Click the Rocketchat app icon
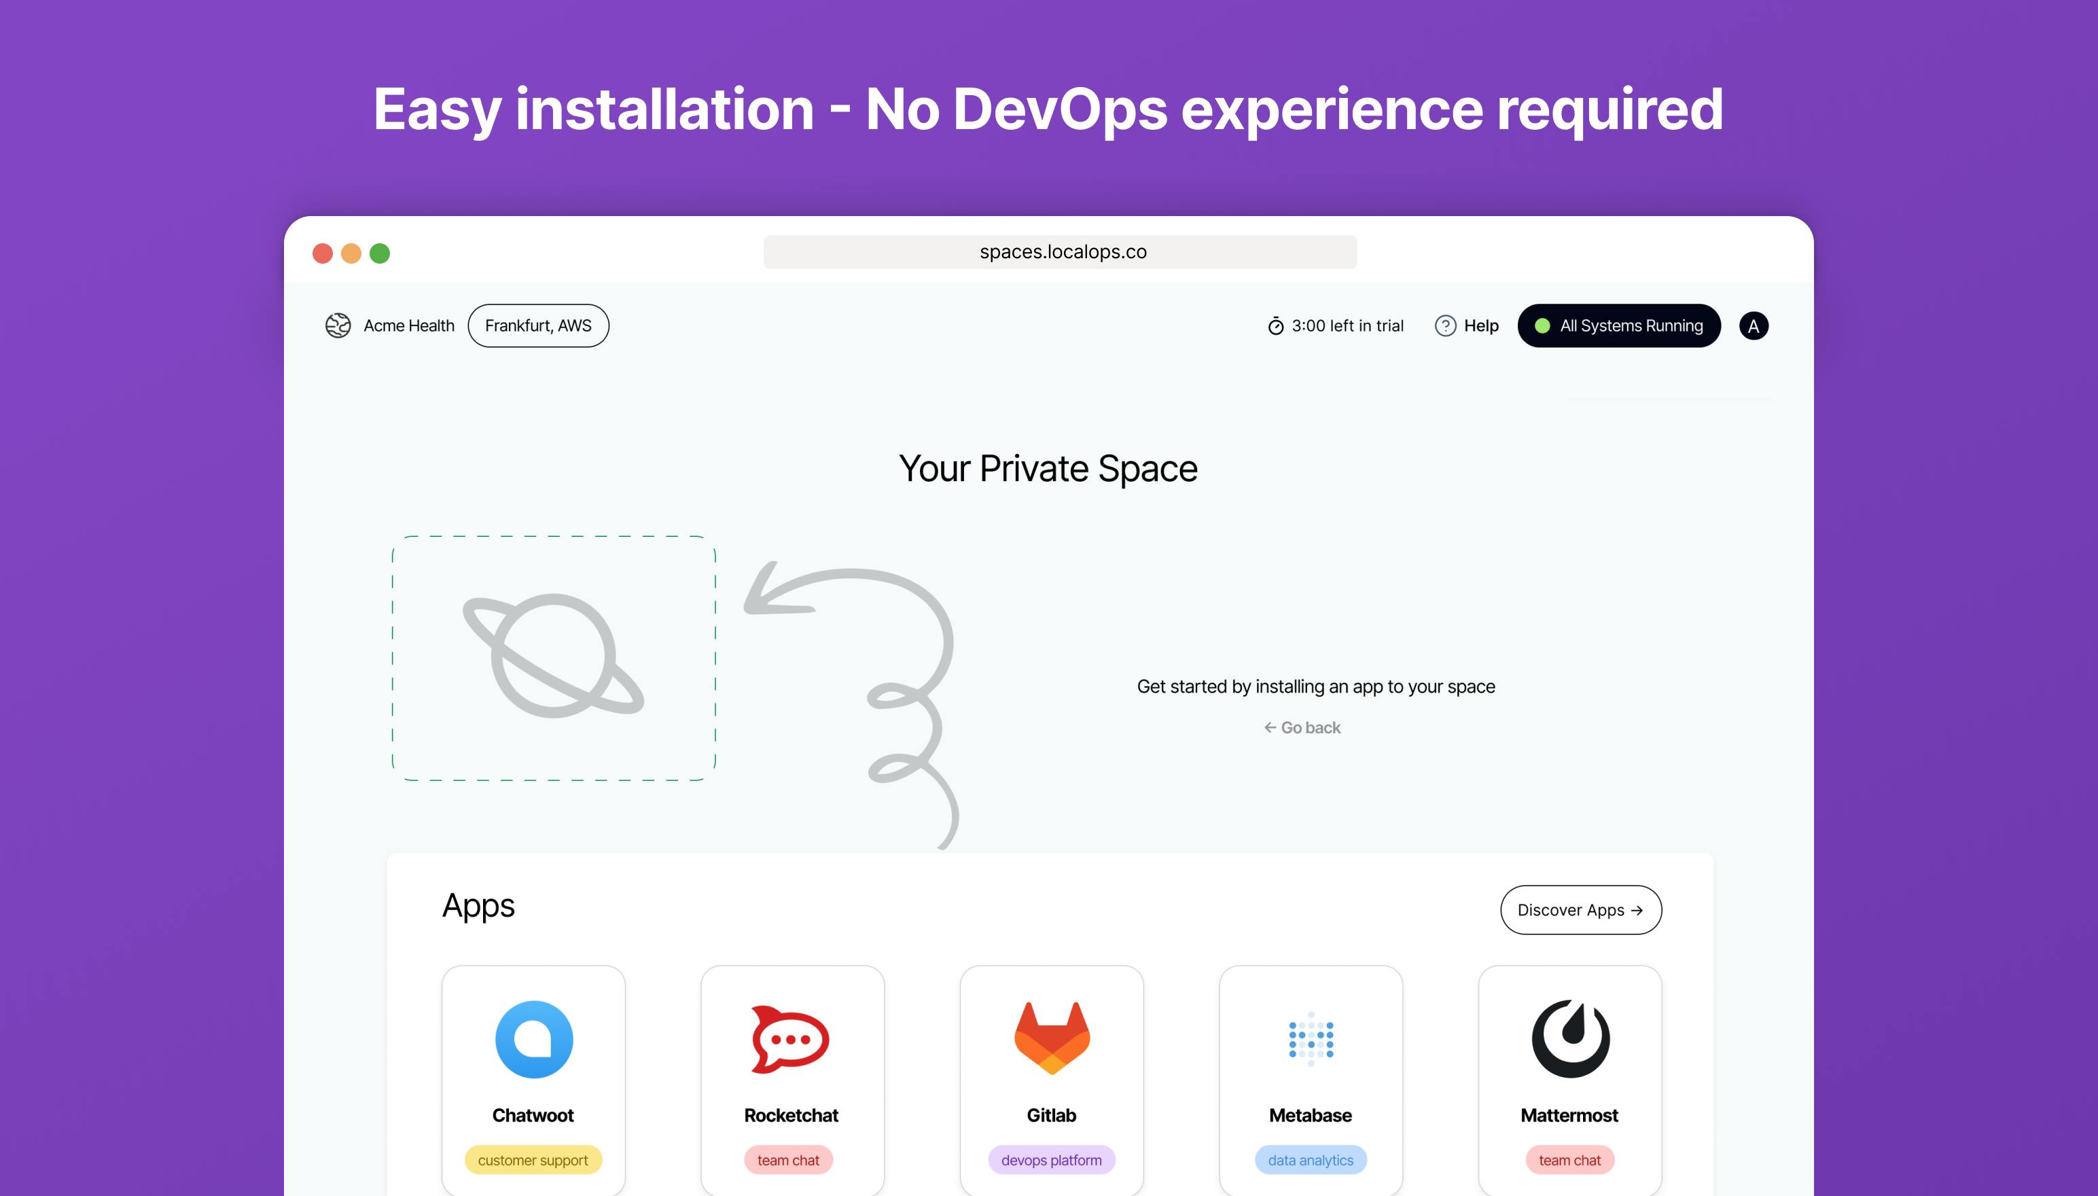The height and width of the screenshot is (1196, 2098). [791, 1038]
